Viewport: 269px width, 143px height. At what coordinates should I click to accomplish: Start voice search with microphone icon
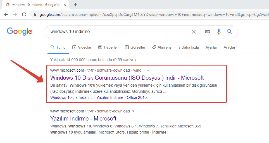click(x=219, y=32)
